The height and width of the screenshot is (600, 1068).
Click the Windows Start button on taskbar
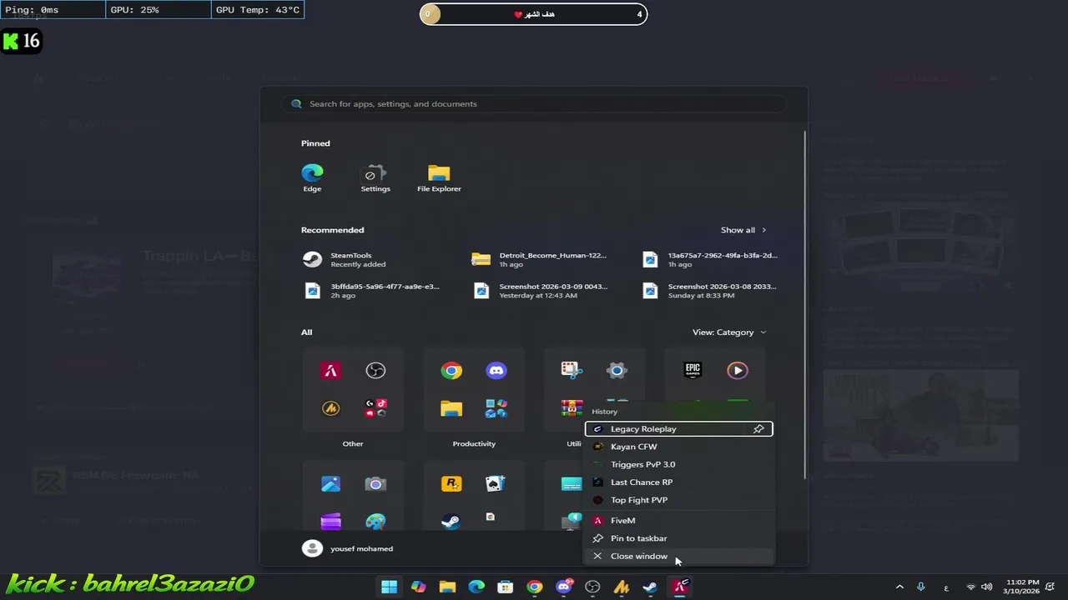point(389,587)
